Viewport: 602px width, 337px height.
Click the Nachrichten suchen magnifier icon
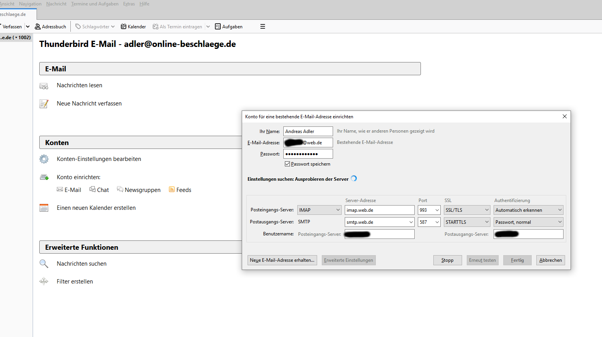(x=44, y=264)
